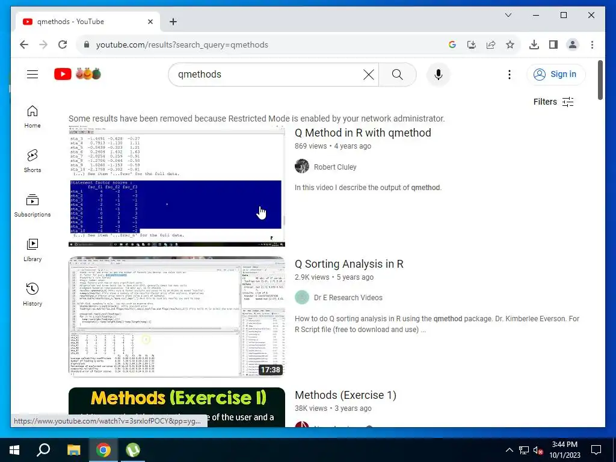
Task: Open Subscriptions from the sidebar
Action: (x=32, y=206)
